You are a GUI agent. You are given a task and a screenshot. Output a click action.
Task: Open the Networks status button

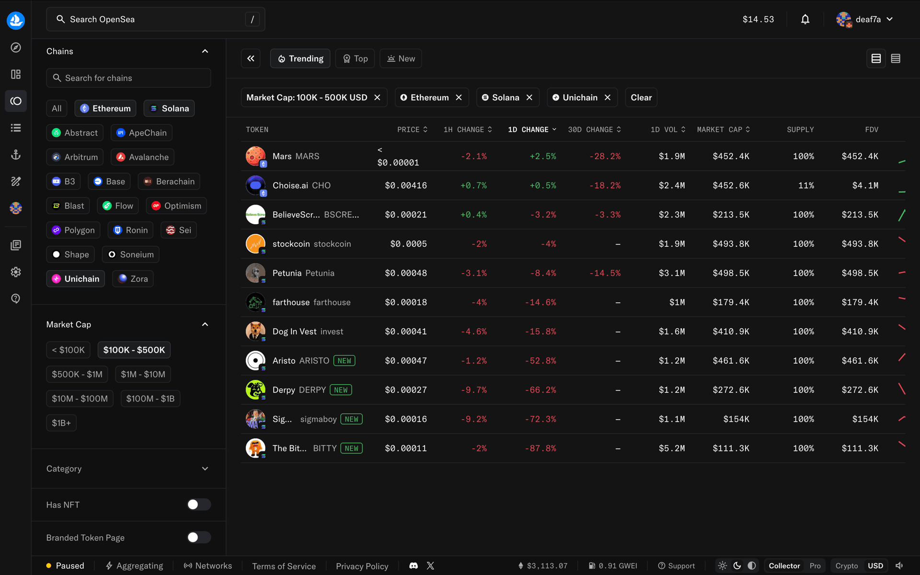point(208,566)
